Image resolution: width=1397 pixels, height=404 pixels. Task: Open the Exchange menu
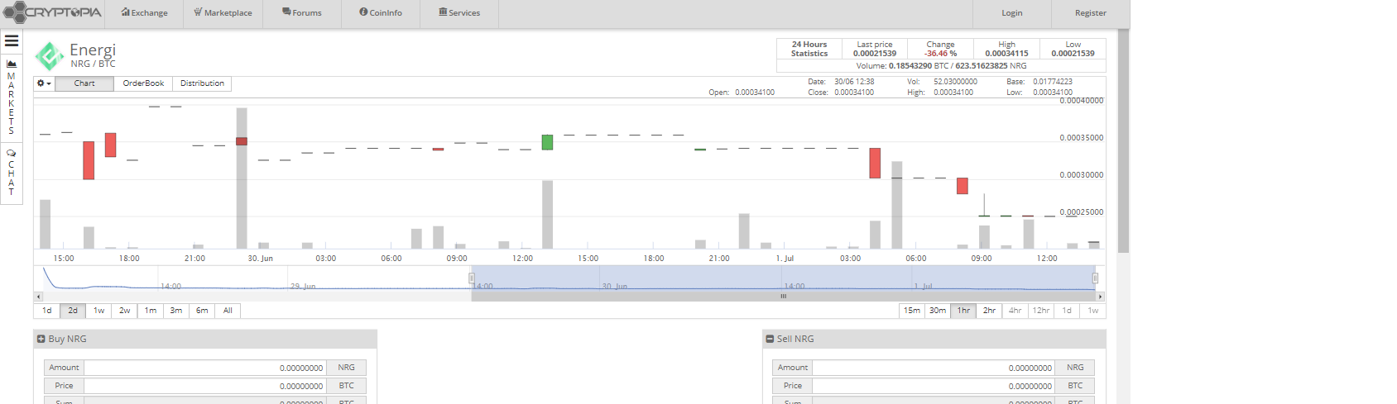[x=145, y=13]
